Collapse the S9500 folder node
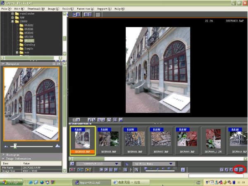 coord(12,21)
